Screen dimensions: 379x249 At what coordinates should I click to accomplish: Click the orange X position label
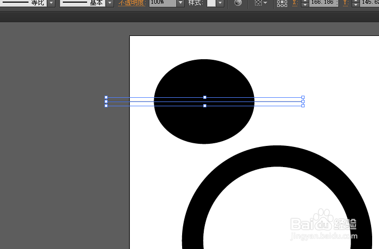click(x=295, y=3)
